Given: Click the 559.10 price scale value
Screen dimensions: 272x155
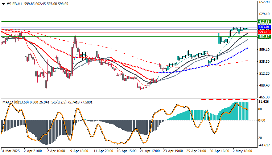Looking at the screenshot, I should pos(264,50).
